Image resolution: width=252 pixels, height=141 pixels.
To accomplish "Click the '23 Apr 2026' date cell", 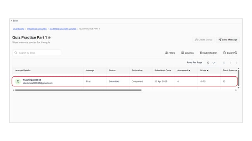I will coord(161,81).
